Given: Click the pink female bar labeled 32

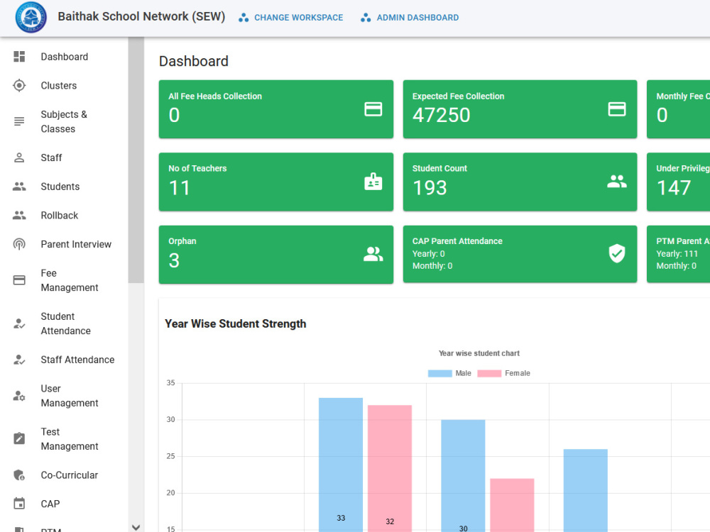Looking at the screenshot, I should (389, 468).
